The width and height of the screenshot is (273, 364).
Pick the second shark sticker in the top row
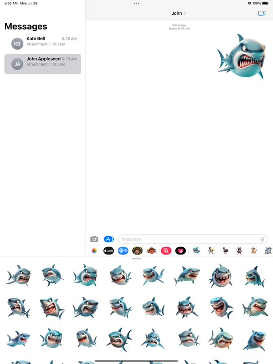pos(53,275)
